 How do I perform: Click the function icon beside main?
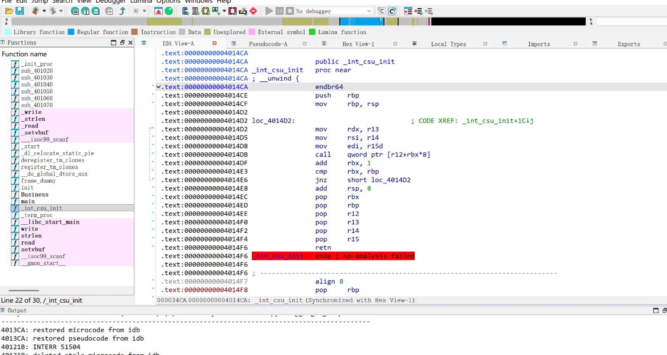tap(15, 202)
